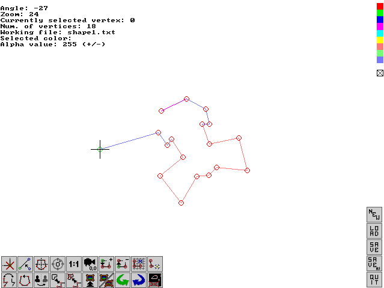This screenshot has height=288, width=384.
Task: Click the red star axes icon
Action: click(x=9, y=264)
